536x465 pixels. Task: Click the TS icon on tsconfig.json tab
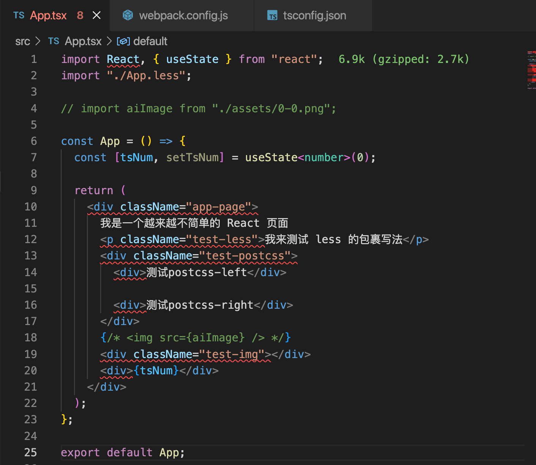273,16
